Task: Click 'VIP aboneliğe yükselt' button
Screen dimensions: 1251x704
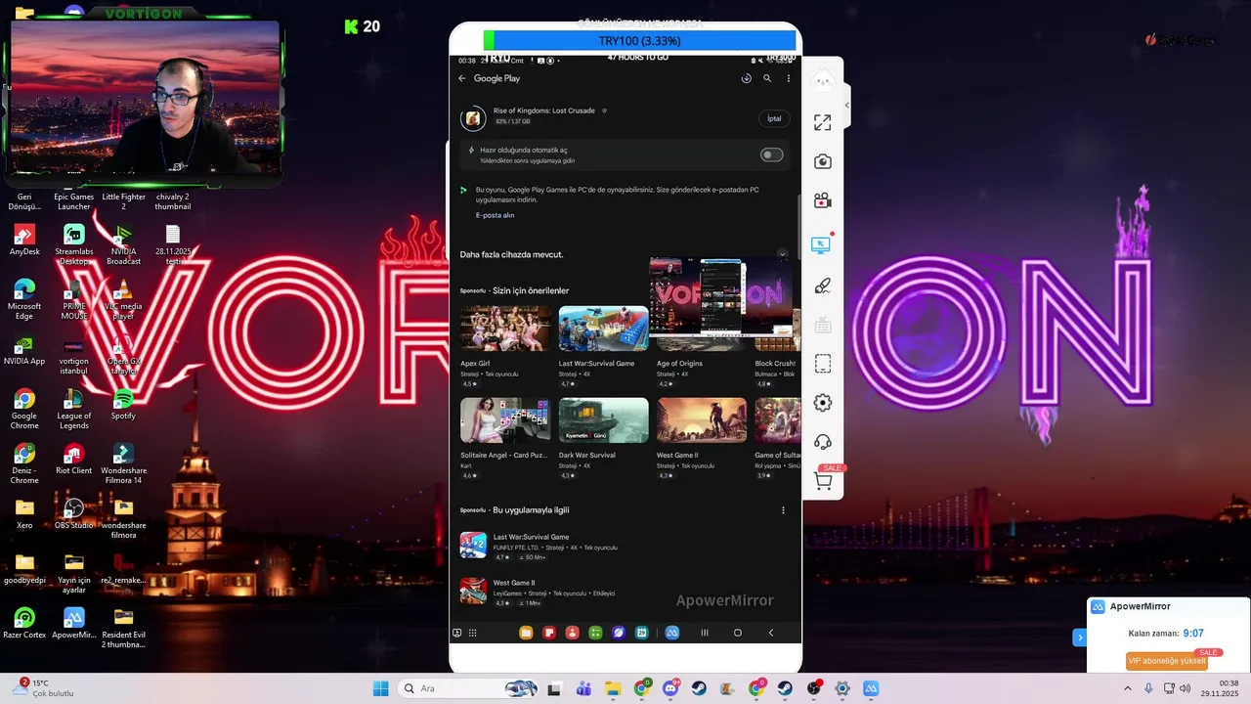Action: pyautogui.click(x=1166, y=661)
